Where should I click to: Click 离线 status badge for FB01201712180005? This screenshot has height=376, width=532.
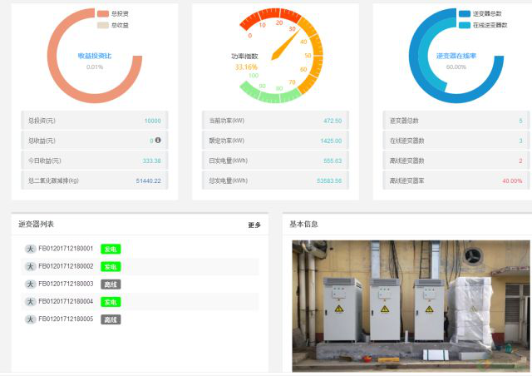click(111, 319)
